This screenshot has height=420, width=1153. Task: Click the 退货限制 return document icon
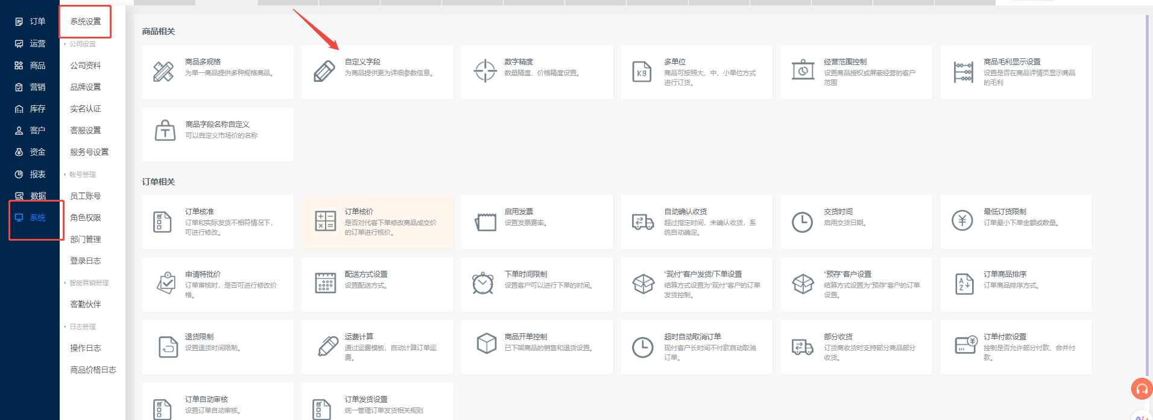point(168,347)
